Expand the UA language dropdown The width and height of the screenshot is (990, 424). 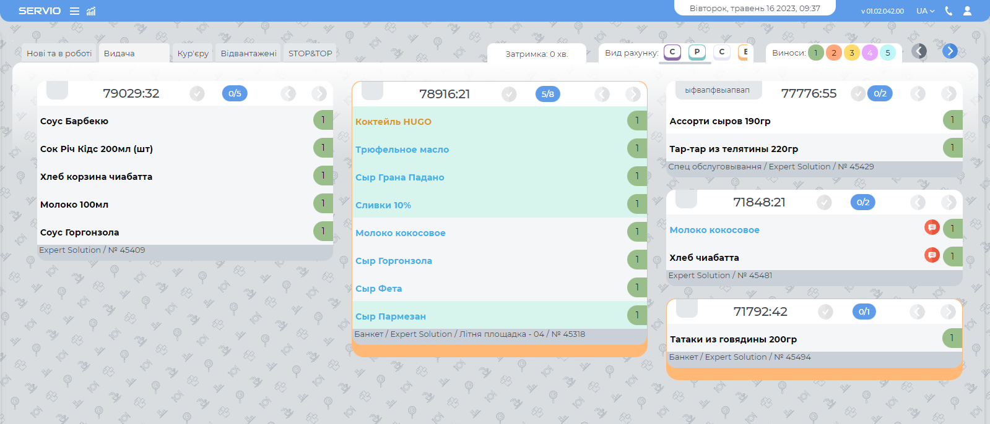[x=926, y=11]
